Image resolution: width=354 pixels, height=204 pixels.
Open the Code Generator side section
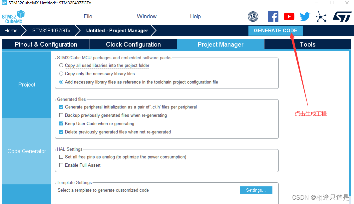[27, 151]
